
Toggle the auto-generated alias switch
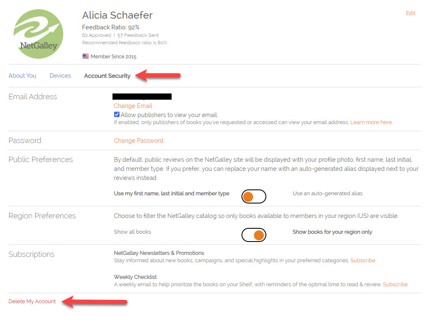coord(253,196)
